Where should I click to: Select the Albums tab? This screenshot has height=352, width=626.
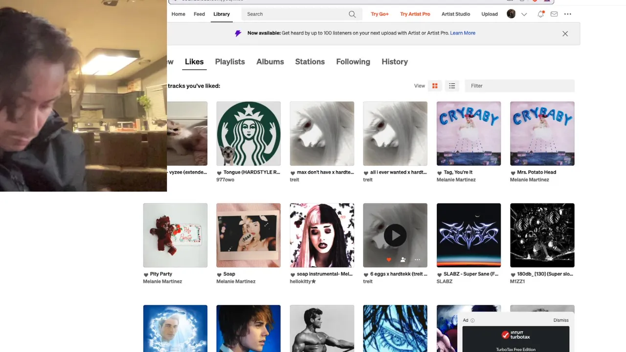point(270,62)
